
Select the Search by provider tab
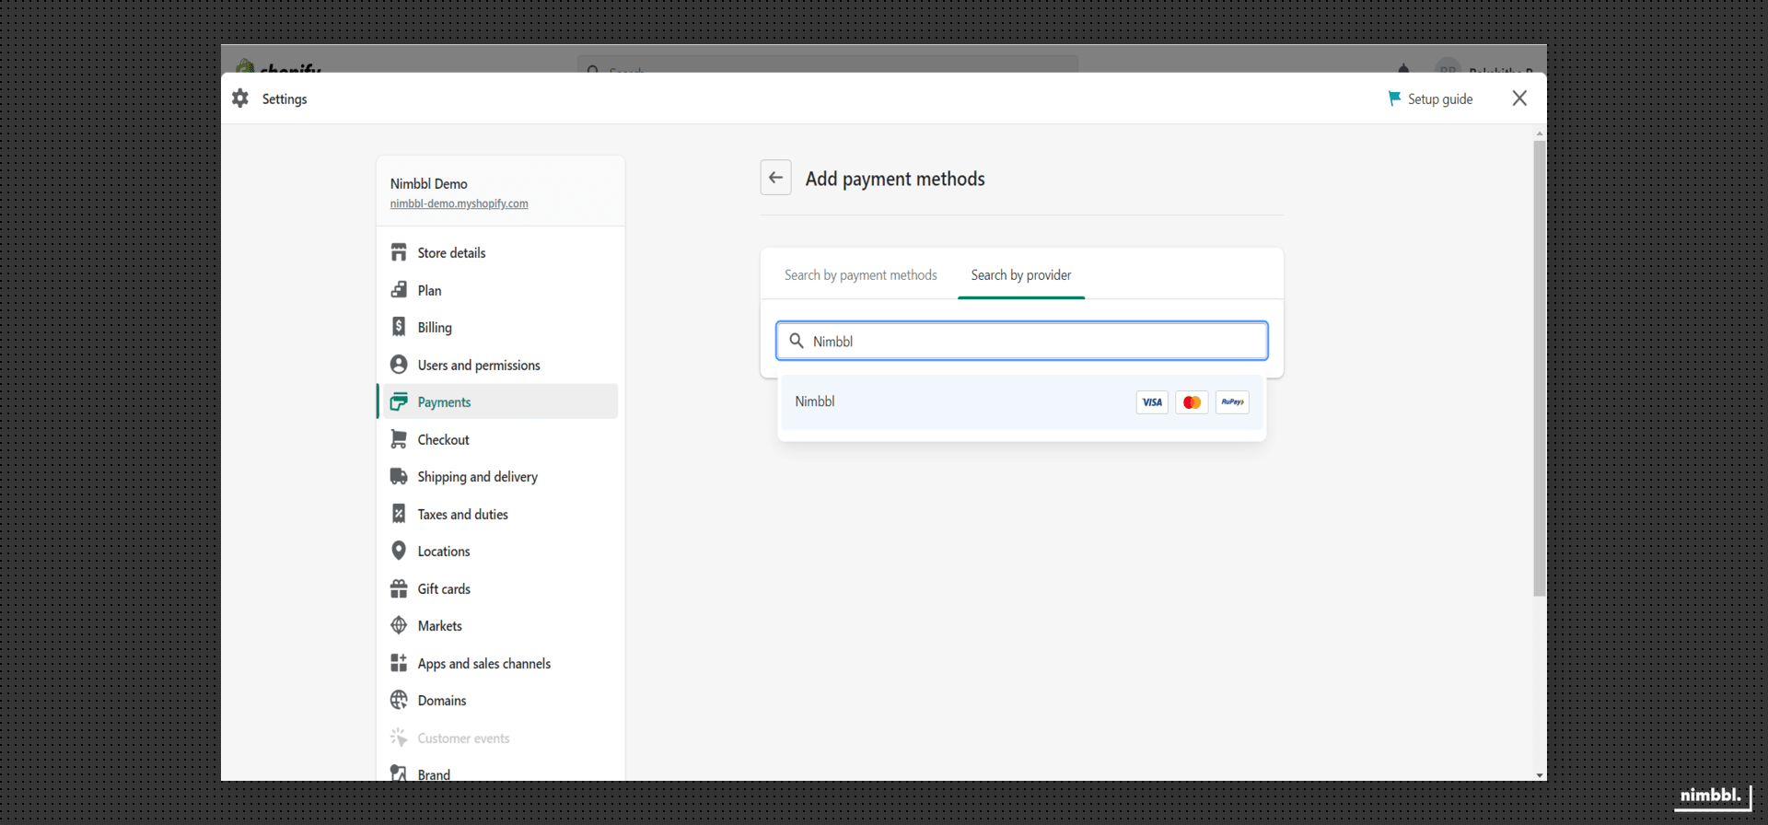(x=1021, y=275)
